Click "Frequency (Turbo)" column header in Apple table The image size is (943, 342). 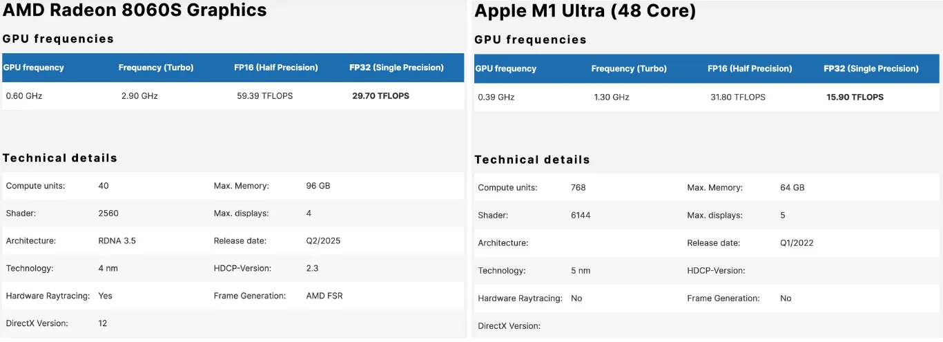(x=629, y=69)
